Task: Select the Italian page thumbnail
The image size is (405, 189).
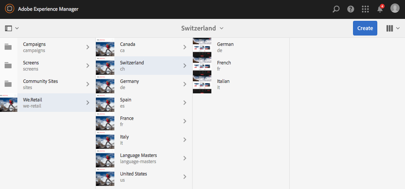Action: tap(202, 84)
